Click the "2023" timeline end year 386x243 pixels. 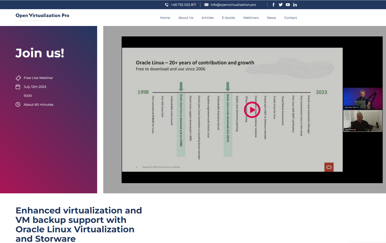(x=321, y=92)
